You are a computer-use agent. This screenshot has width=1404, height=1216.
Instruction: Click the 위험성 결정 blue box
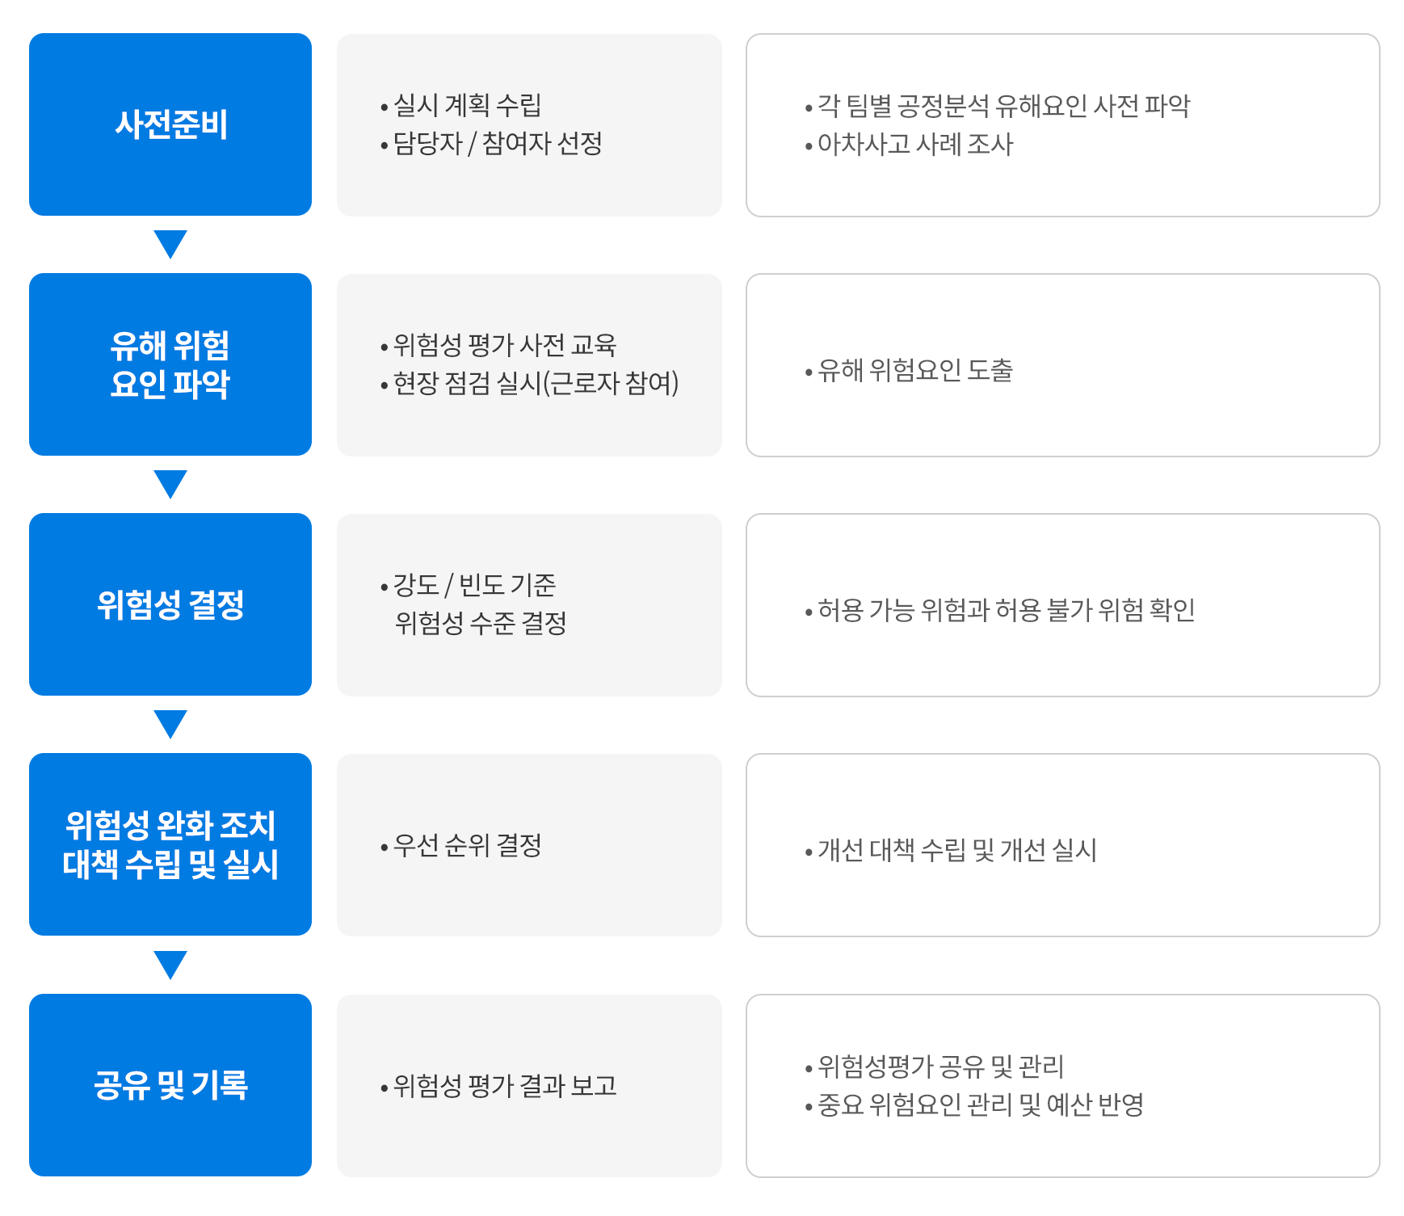click(x=170, y=604)
